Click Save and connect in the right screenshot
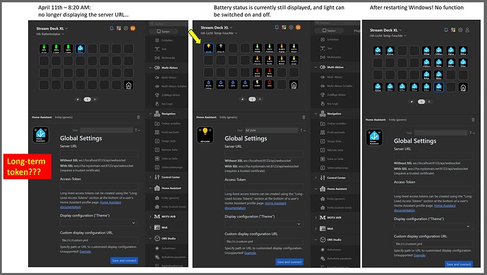The width and height of the screenshot is (487, 275). pyautogui.click(x=459, y=264)
